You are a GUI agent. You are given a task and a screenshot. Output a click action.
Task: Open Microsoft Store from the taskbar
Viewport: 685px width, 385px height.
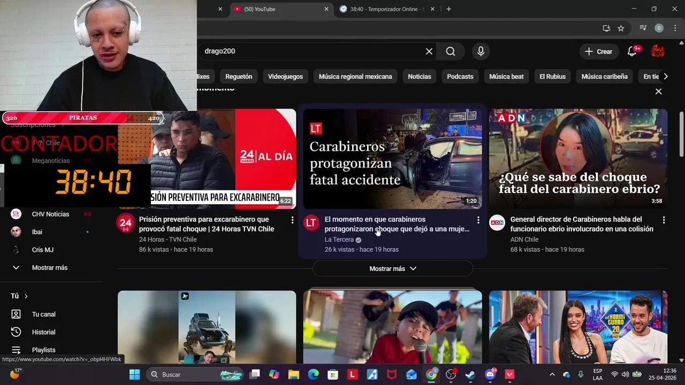(333, 374)
